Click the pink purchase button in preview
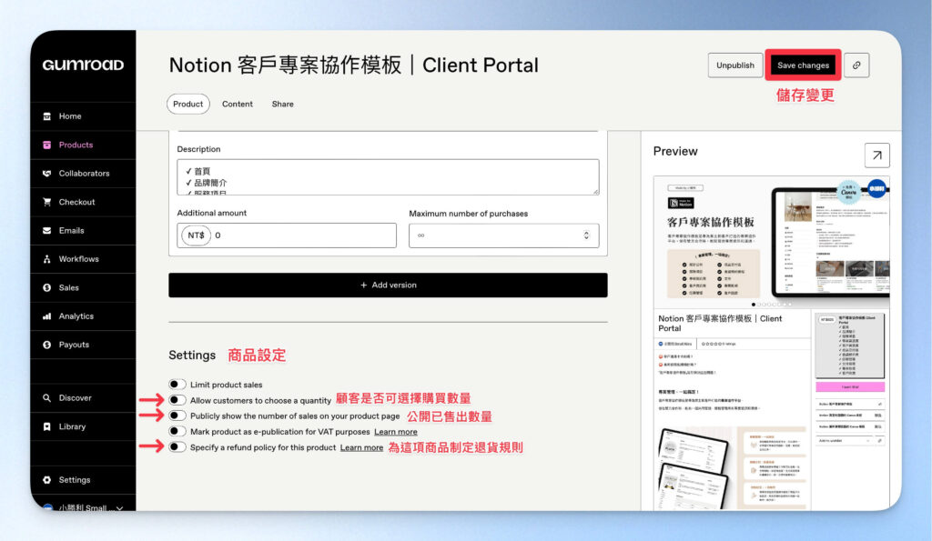Screen dimensions: 932x541 pos(850,386)
